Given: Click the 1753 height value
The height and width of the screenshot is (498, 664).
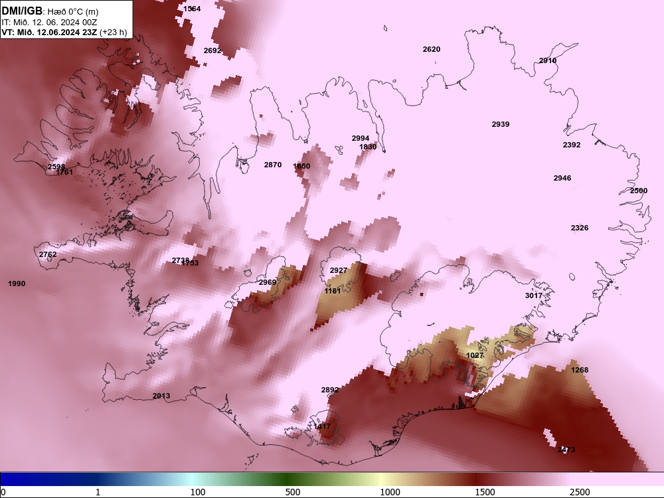Looking at the screenshot, I should coord(190,263).
